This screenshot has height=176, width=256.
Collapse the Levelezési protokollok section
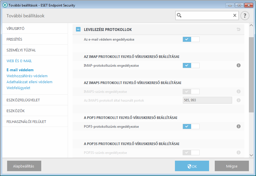pos(78,29)
